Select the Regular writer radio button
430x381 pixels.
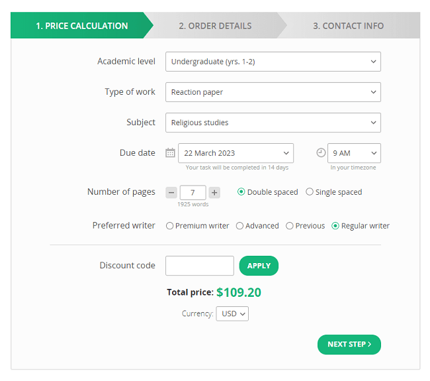click(335, 226)
